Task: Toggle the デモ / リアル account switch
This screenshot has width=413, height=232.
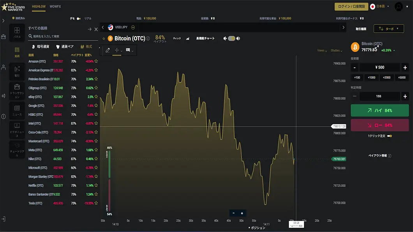Action: pyautogui.click(x=79, y=19)
